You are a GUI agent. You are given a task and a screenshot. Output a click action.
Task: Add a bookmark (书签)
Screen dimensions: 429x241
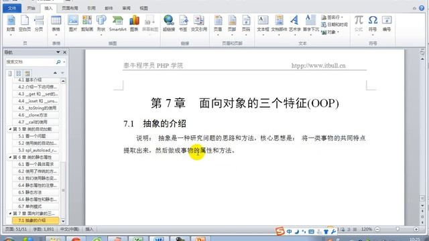(x=183, y=24)
